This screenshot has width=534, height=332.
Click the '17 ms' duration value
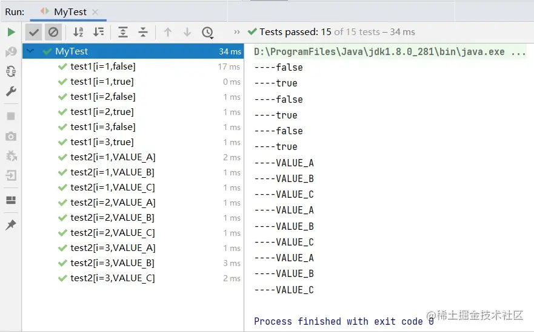coord(229,67)
